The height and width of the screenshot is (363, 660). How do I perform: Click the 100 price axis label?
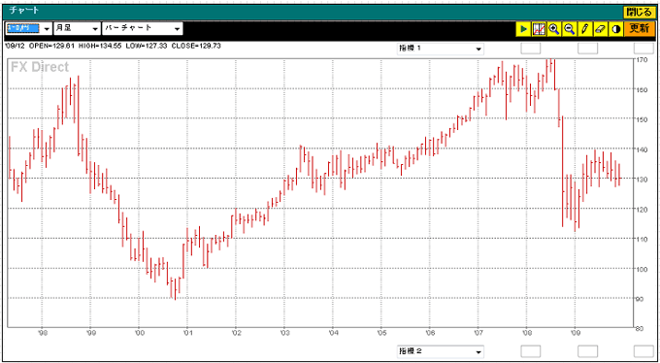pos(643,269)
